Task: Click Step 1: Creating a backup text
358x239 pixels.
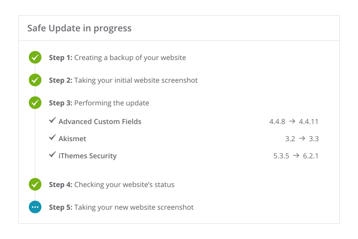Action: coord(117,57)
